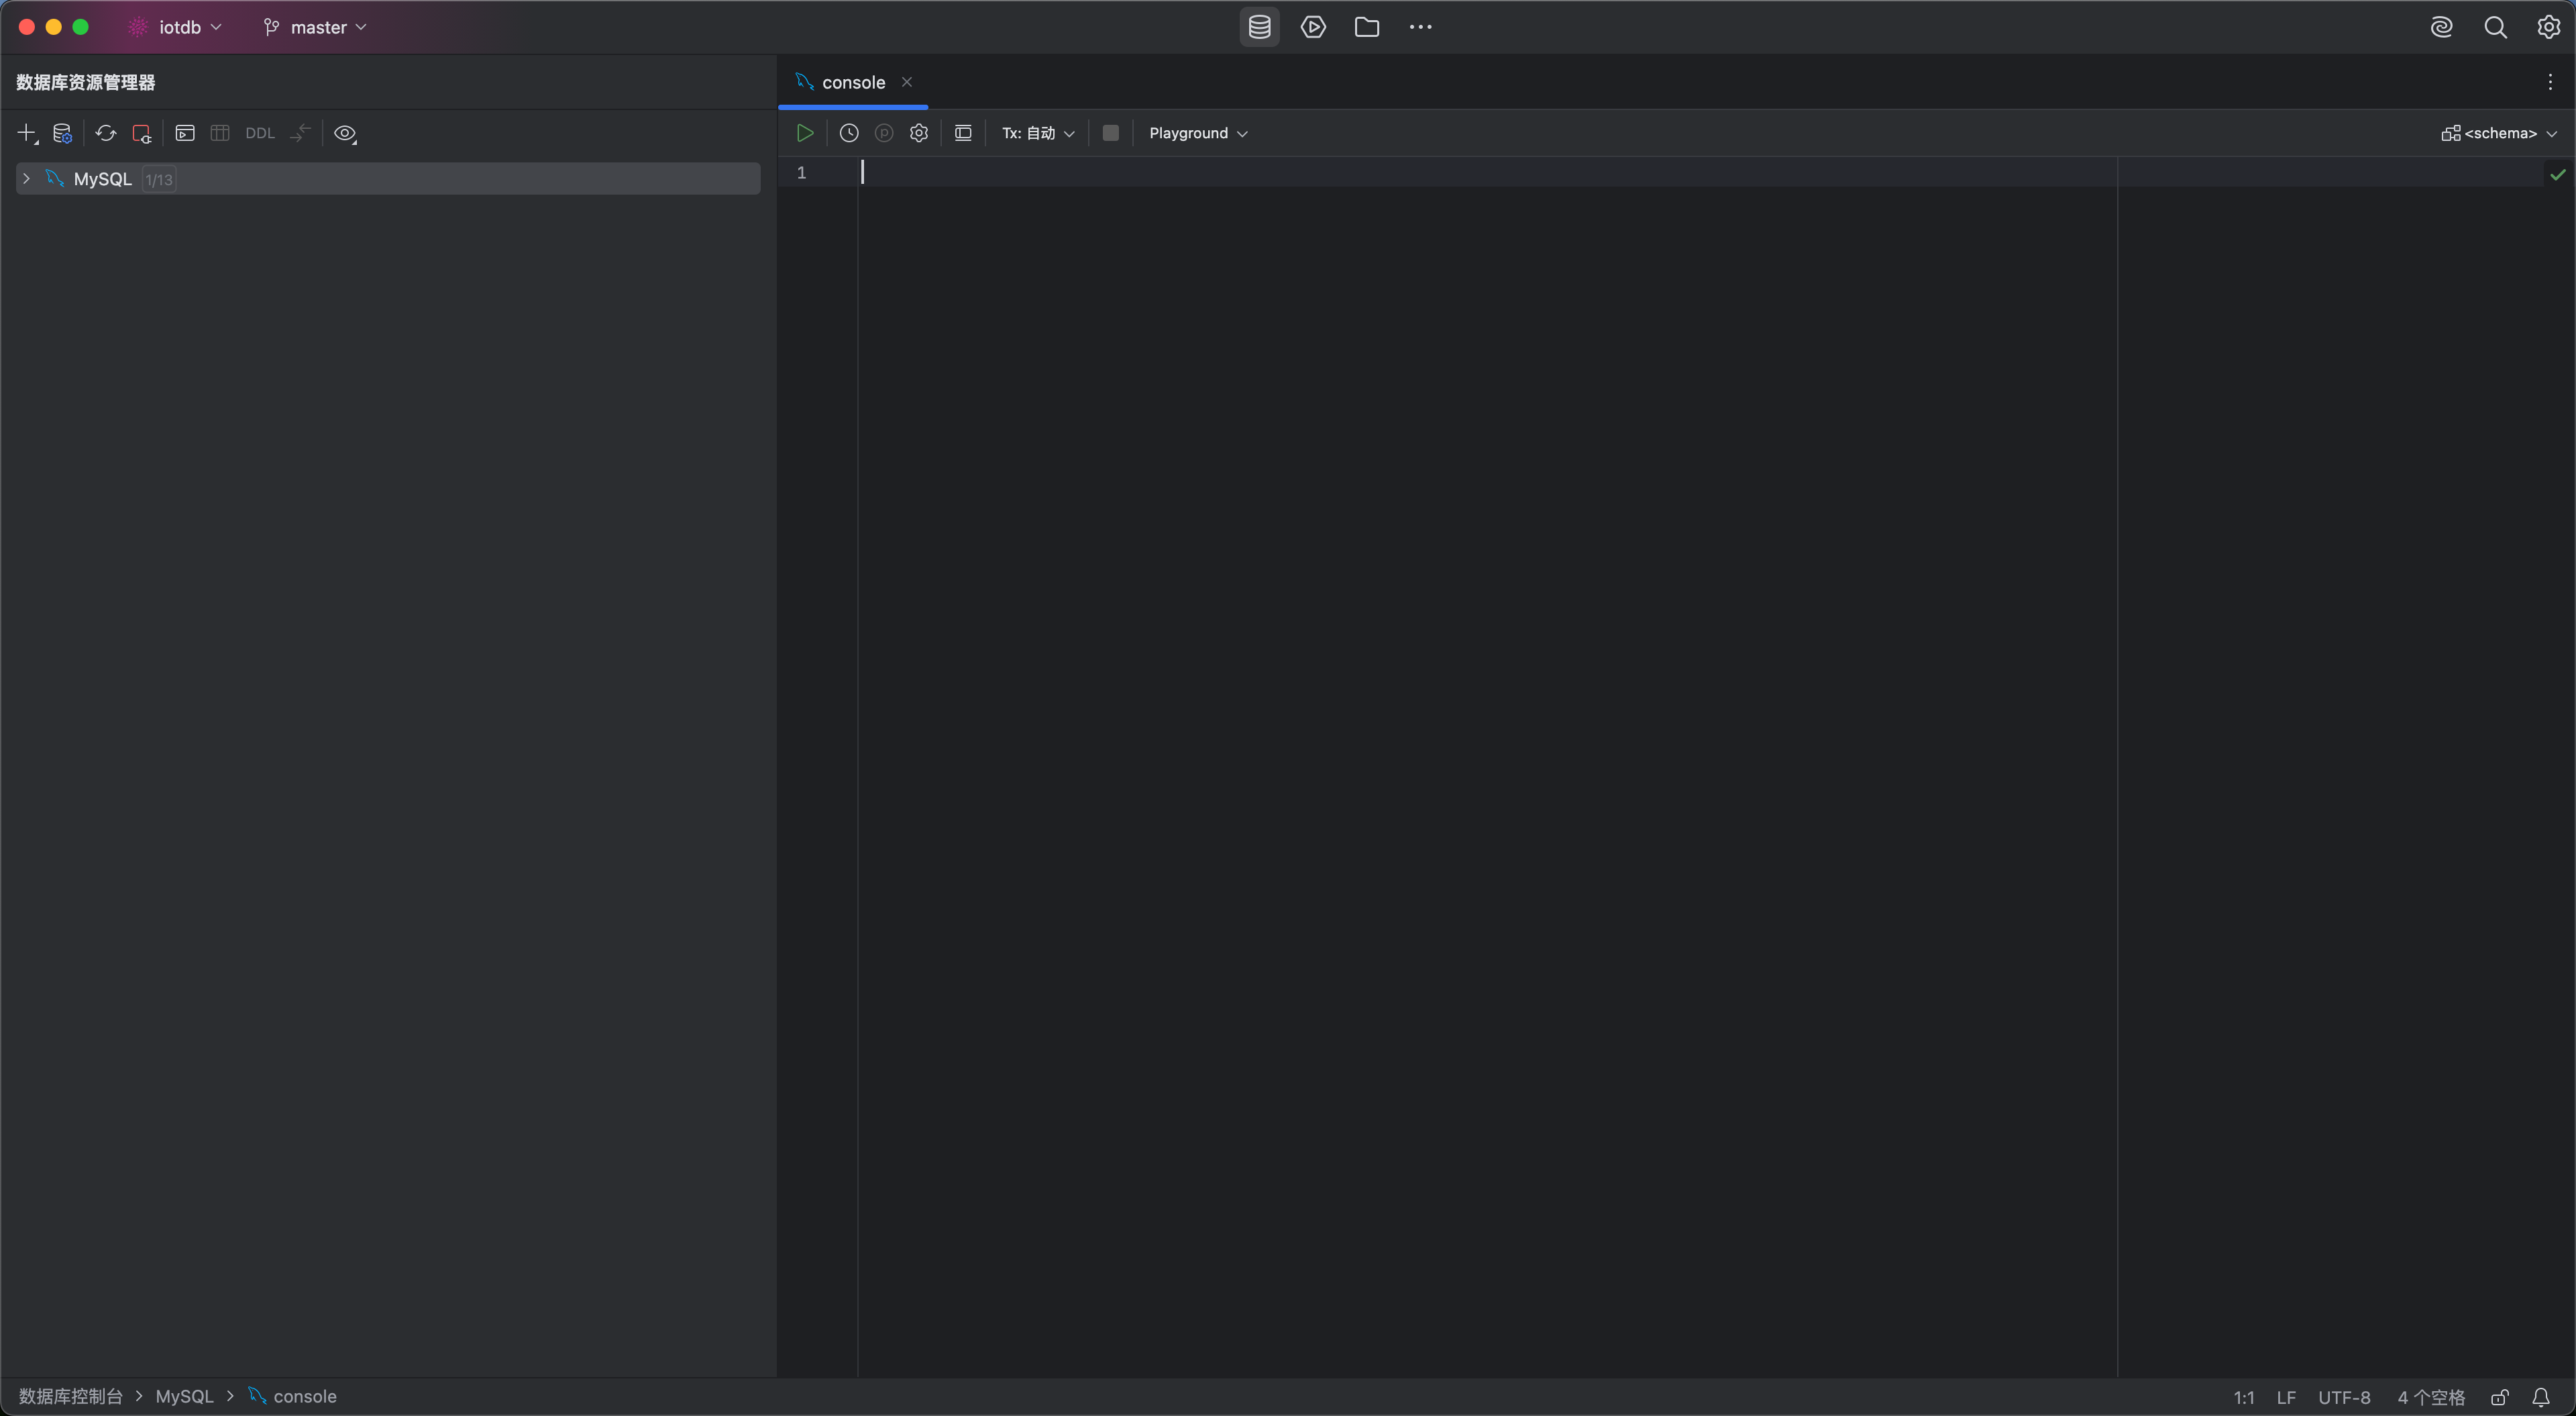2576x1416 pixels.
Task: Click the refresh icon in database explorer
Action: coord(106,133)
